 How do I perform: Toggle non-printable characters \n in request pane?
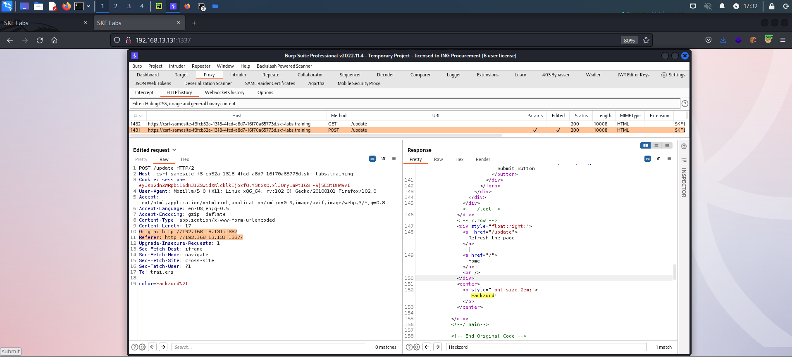(x=383, y=158)
